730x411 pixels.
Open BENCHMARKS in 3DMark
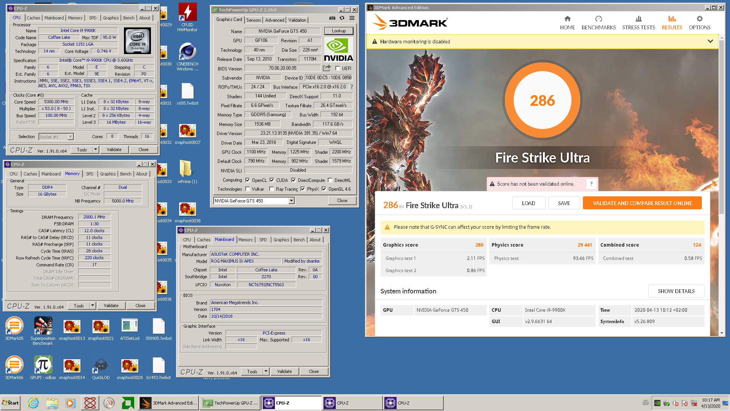598,23
